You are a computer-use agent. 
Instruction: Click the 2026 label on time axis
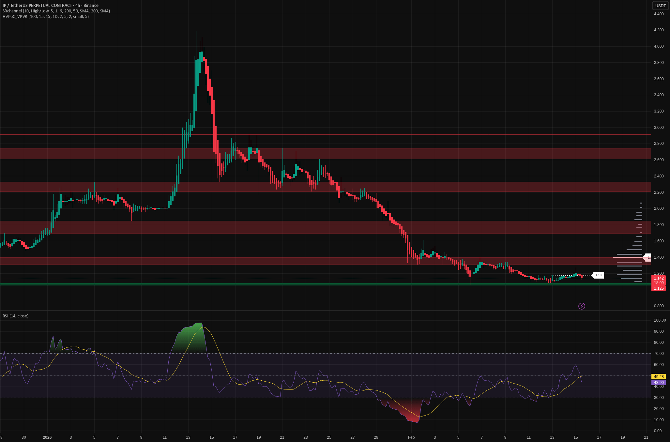click(47, 437)
